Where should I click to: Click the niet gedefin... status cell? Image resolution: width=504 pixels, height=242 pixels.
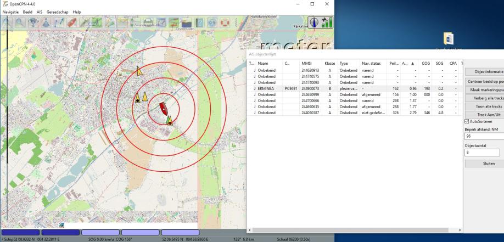point(373,113)
